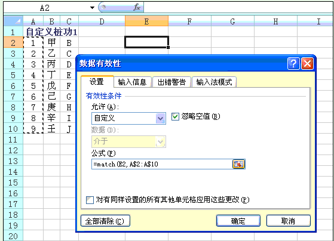The image size is (334, 241).
Task: Click cell B4 containing 丙
Action: (x=52, y=64)
